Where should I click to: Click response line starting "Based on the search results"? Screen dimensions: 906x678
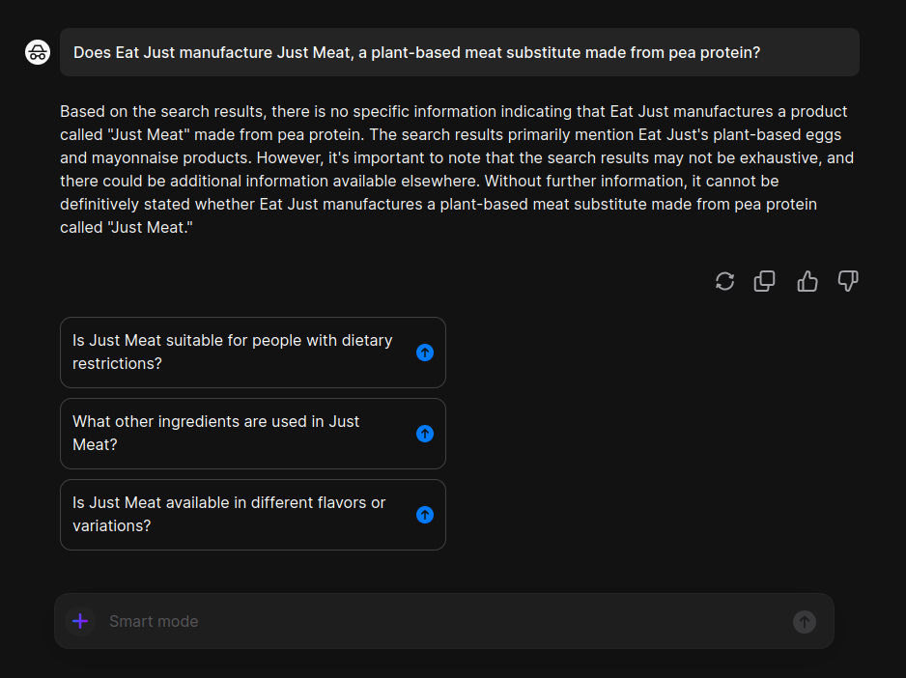point(454,112)
